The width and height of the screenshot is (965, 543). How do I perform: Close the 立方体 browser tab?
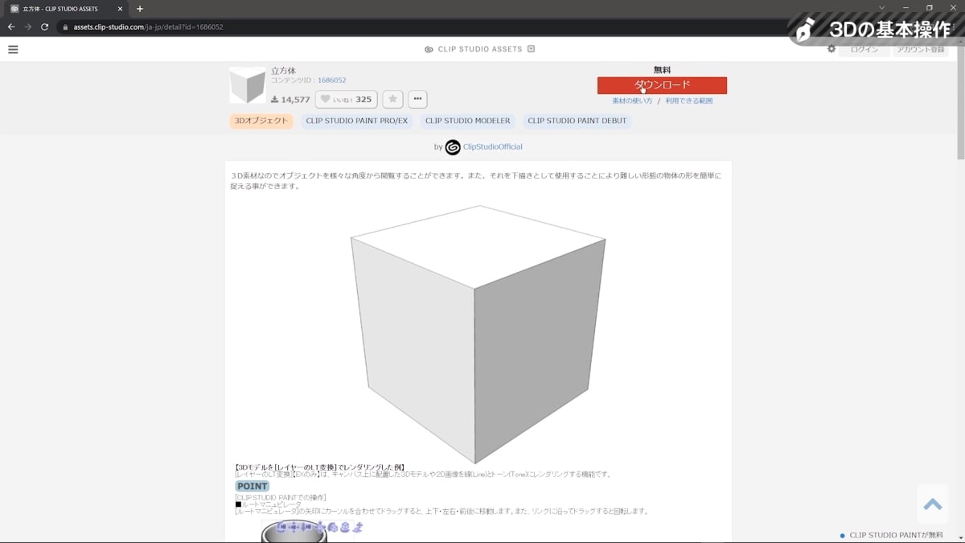click(121, 9)
